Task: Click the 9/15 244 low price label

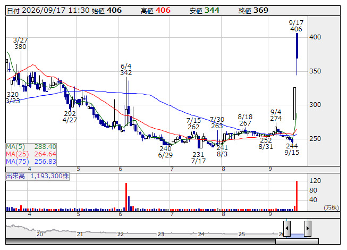Action: pos(292,149)
